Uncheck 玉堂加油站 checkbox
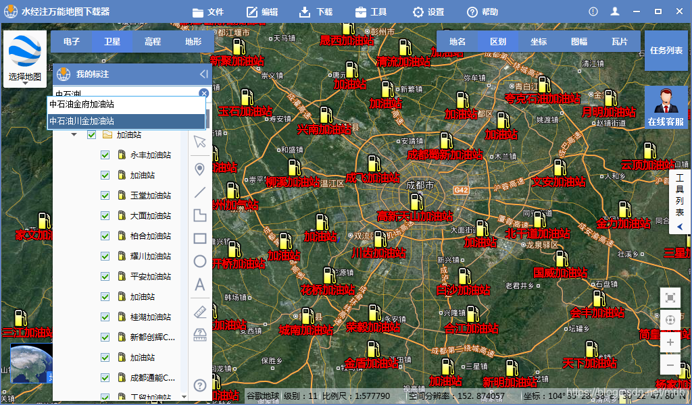The height and width of the screenshot is (405, 692). [105, 196]
